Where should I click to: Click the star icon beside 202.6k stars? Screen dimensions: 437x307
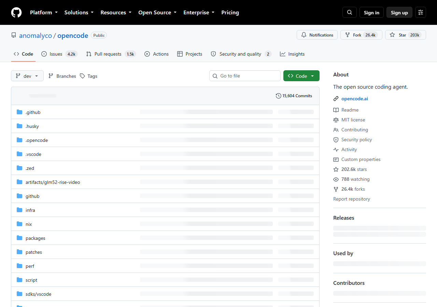[x=336, y=169]
